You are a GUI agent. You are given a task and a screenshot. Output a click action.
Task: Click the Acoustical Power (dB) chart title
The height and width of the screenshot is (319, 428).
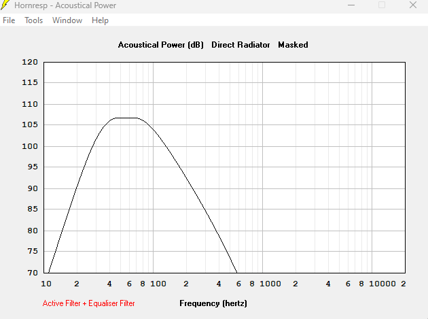161,45
